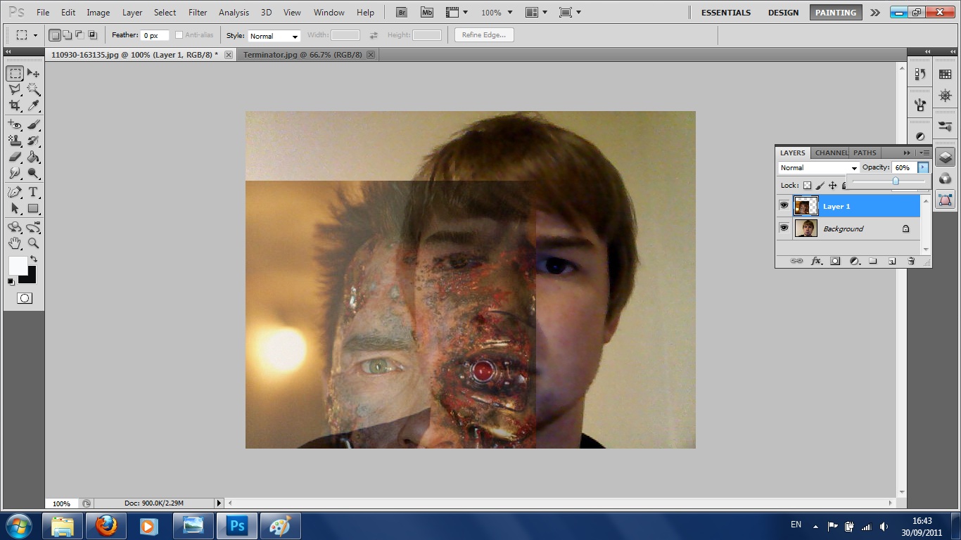961x540 pixels.
Task: Select the Hand tool
Action: [x=15, y=243]
